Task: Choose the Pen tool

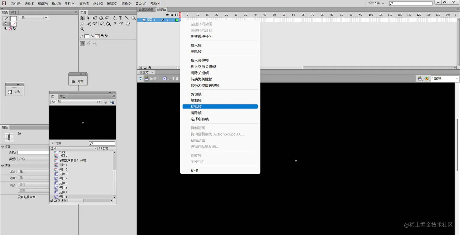Action: click(x=114, y=18)
